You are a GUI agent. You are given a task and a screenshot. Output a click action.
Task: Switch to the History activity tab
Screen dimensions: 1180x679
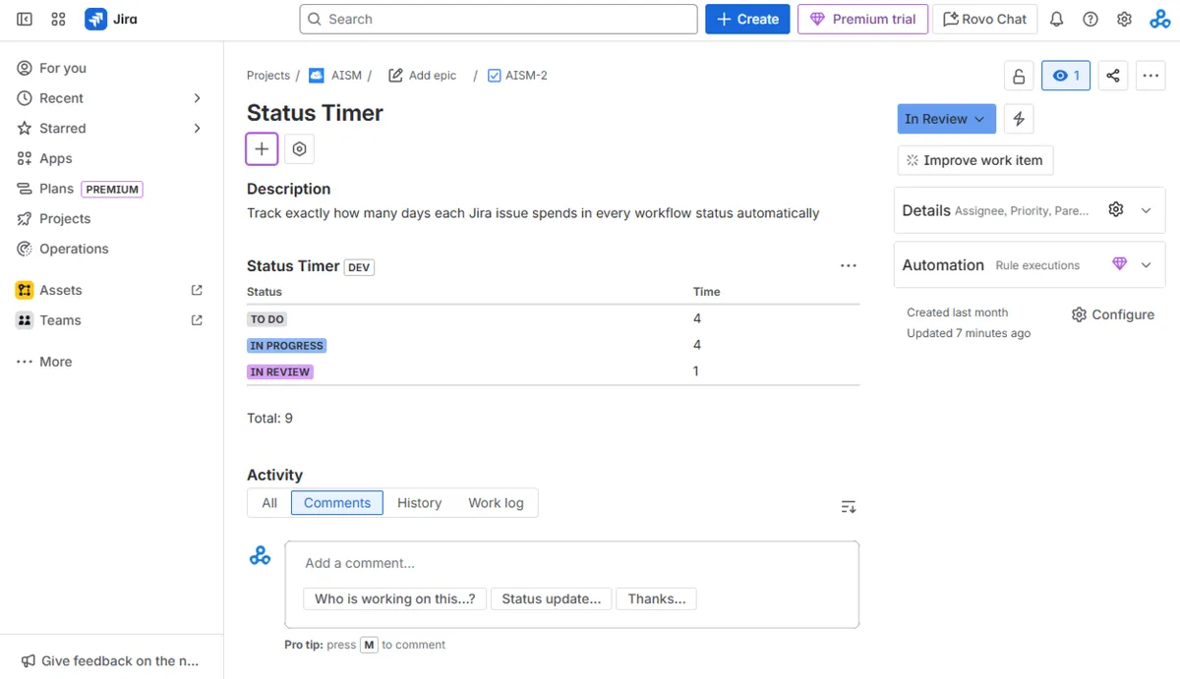click(x=420, y=503)
